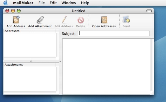
Task: Click the message body vertical scrollbar
Action: point(152,65)
